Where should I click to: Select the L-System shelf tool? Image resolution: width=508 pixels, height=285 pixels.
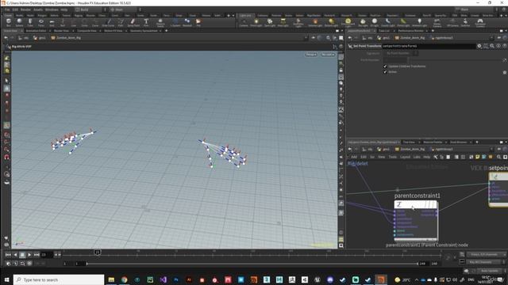pyautogui.click(x=175, y=22)
